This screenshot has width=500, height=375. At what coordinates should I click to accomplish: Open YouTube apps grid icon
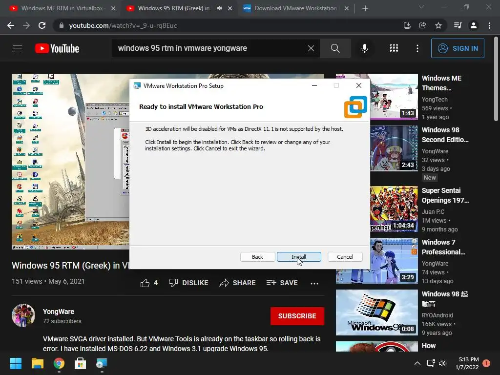(x=394, y=48)
